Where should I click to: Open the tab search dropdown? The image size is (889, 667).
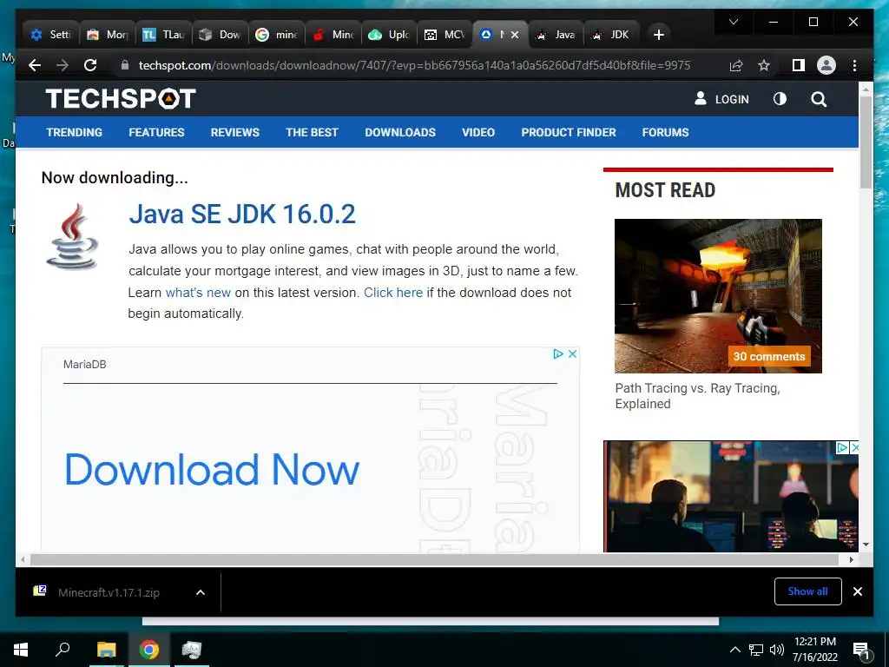pos(733,22)
